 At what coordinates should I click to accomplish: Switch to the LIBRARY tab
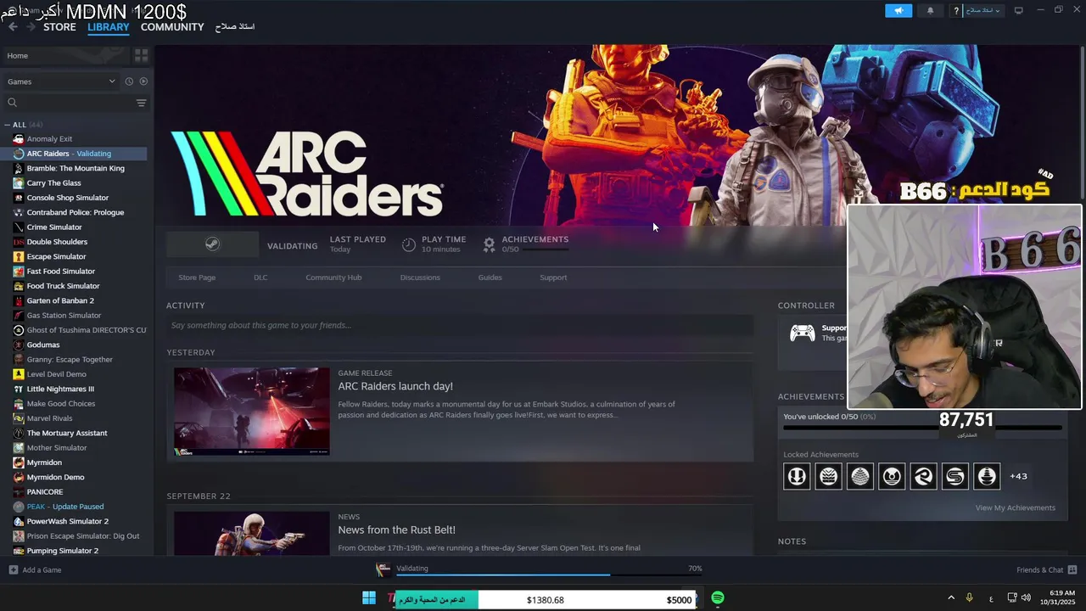[109, 27]
